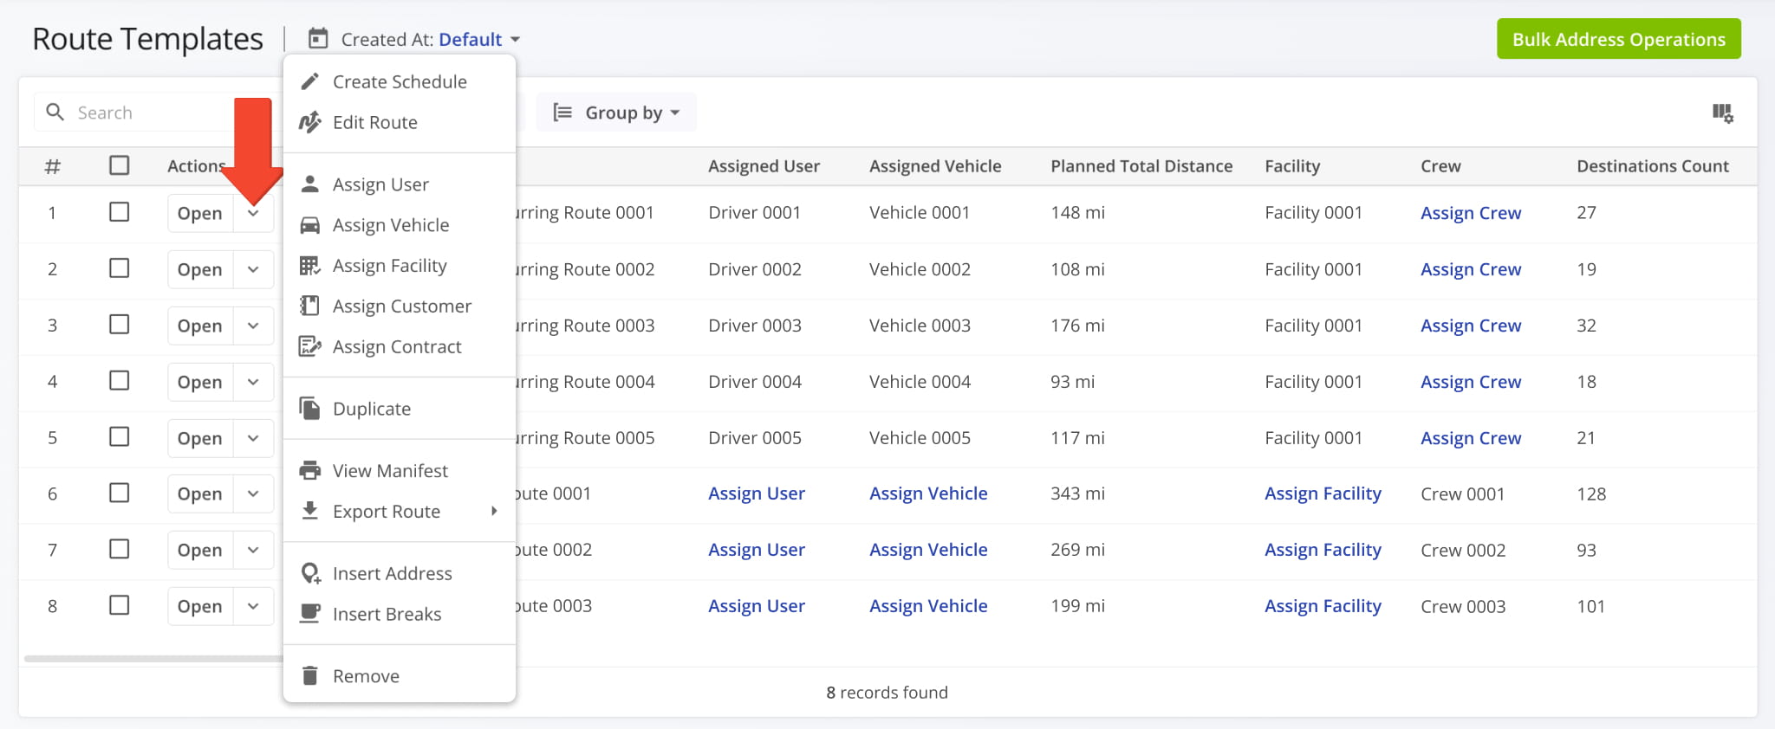The width and height of the screenshot is (1775, 729).
Task: Expand the Export Route submenu arrow
Action: point(494,511)
